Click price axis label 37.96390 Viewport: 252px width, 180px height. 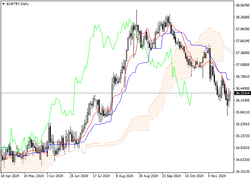[243, 29]
